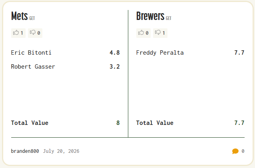The width and height of the screenshot is (255, 168).
Task: Open Robert Gasser player page
Action: point(33,67)
